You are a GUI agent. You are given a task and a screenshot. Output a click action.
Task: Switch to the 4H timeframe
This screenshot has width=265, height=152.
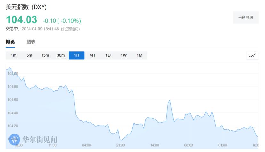click(x=92, y=55)
